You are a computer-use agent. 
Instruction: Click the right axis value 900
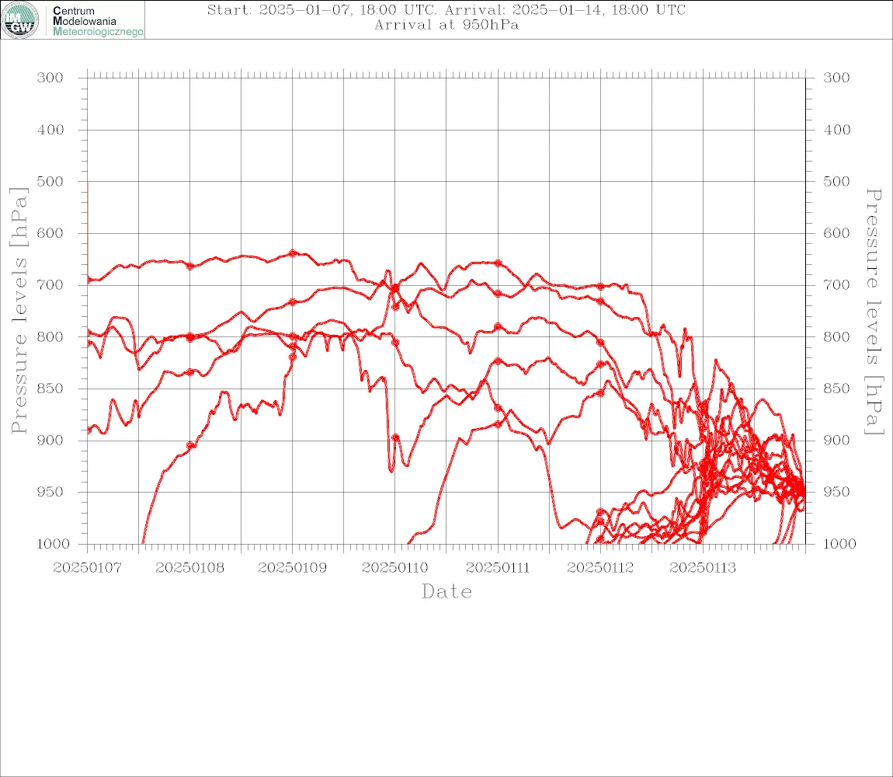pyautogui.click(x=836, y=441)
